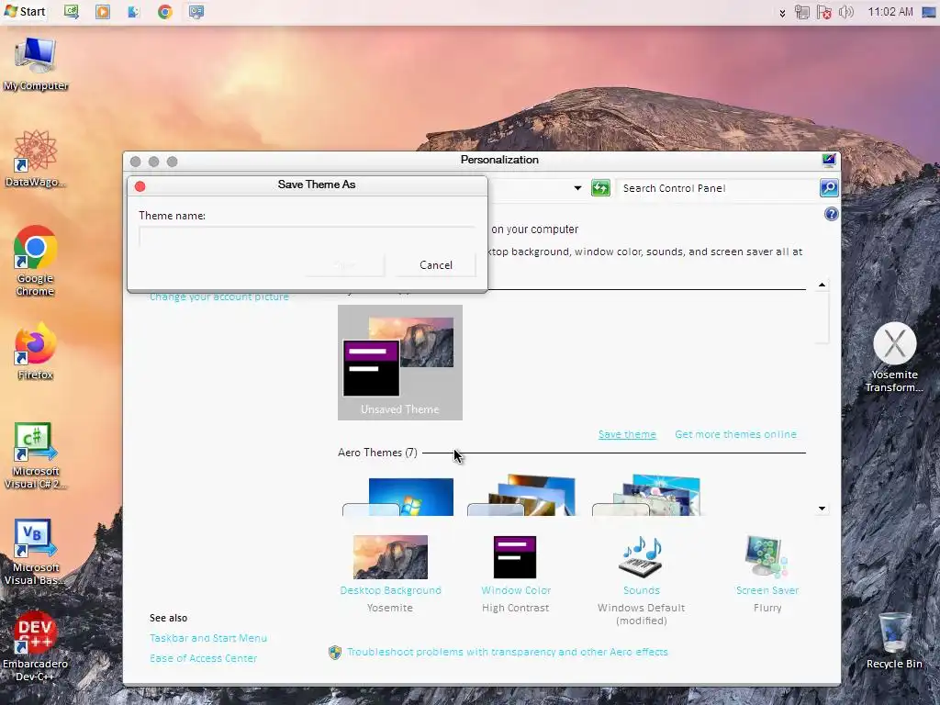Viewport: 940px width, 705px height.
Task: Select the Recycle Bin desktop icon
Action: pyautogui.click(x=894, y=640)
